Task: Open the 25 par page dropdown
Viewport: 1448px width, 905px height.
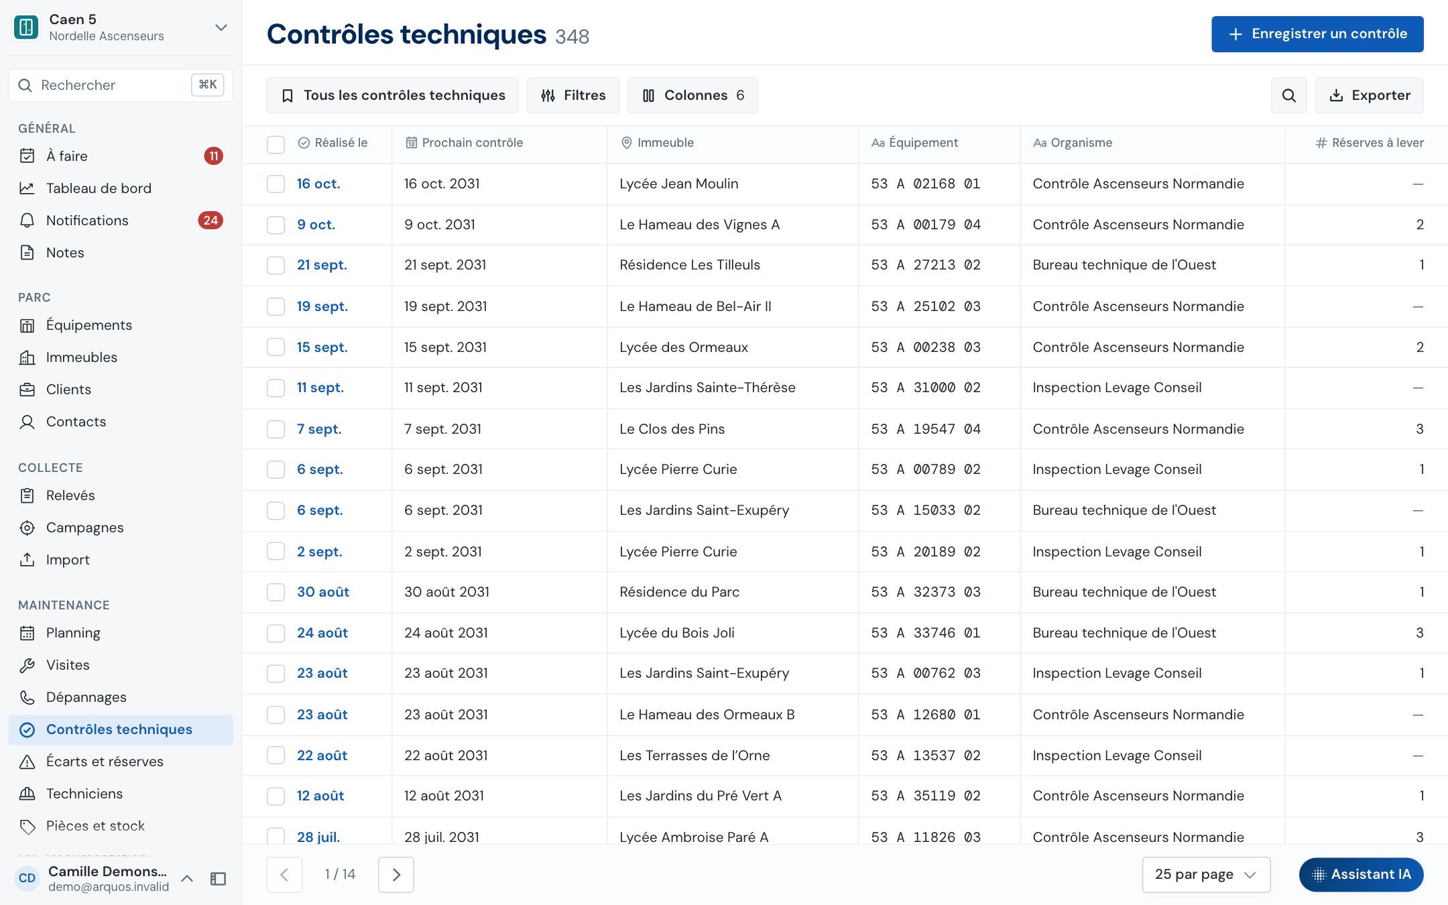Action: (1206, 874)
